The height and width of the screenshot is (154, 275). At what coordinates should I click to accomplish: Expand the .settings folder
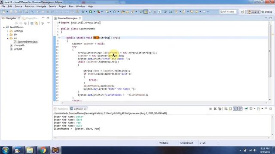pyautogui.click(x=8, y=31)
